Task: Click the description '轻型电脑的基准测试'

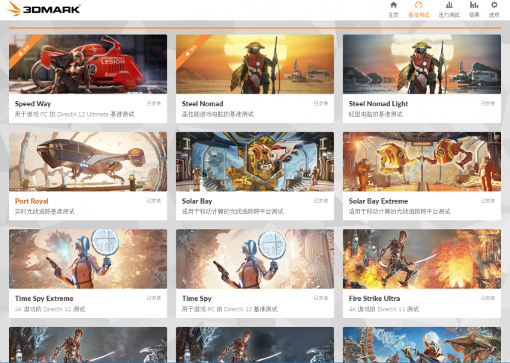Action: pyautogui.click(x=375, y=115)
